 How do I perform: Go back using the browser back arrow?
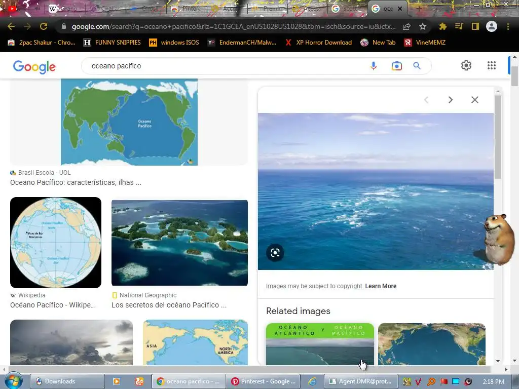tap(11, 26)
